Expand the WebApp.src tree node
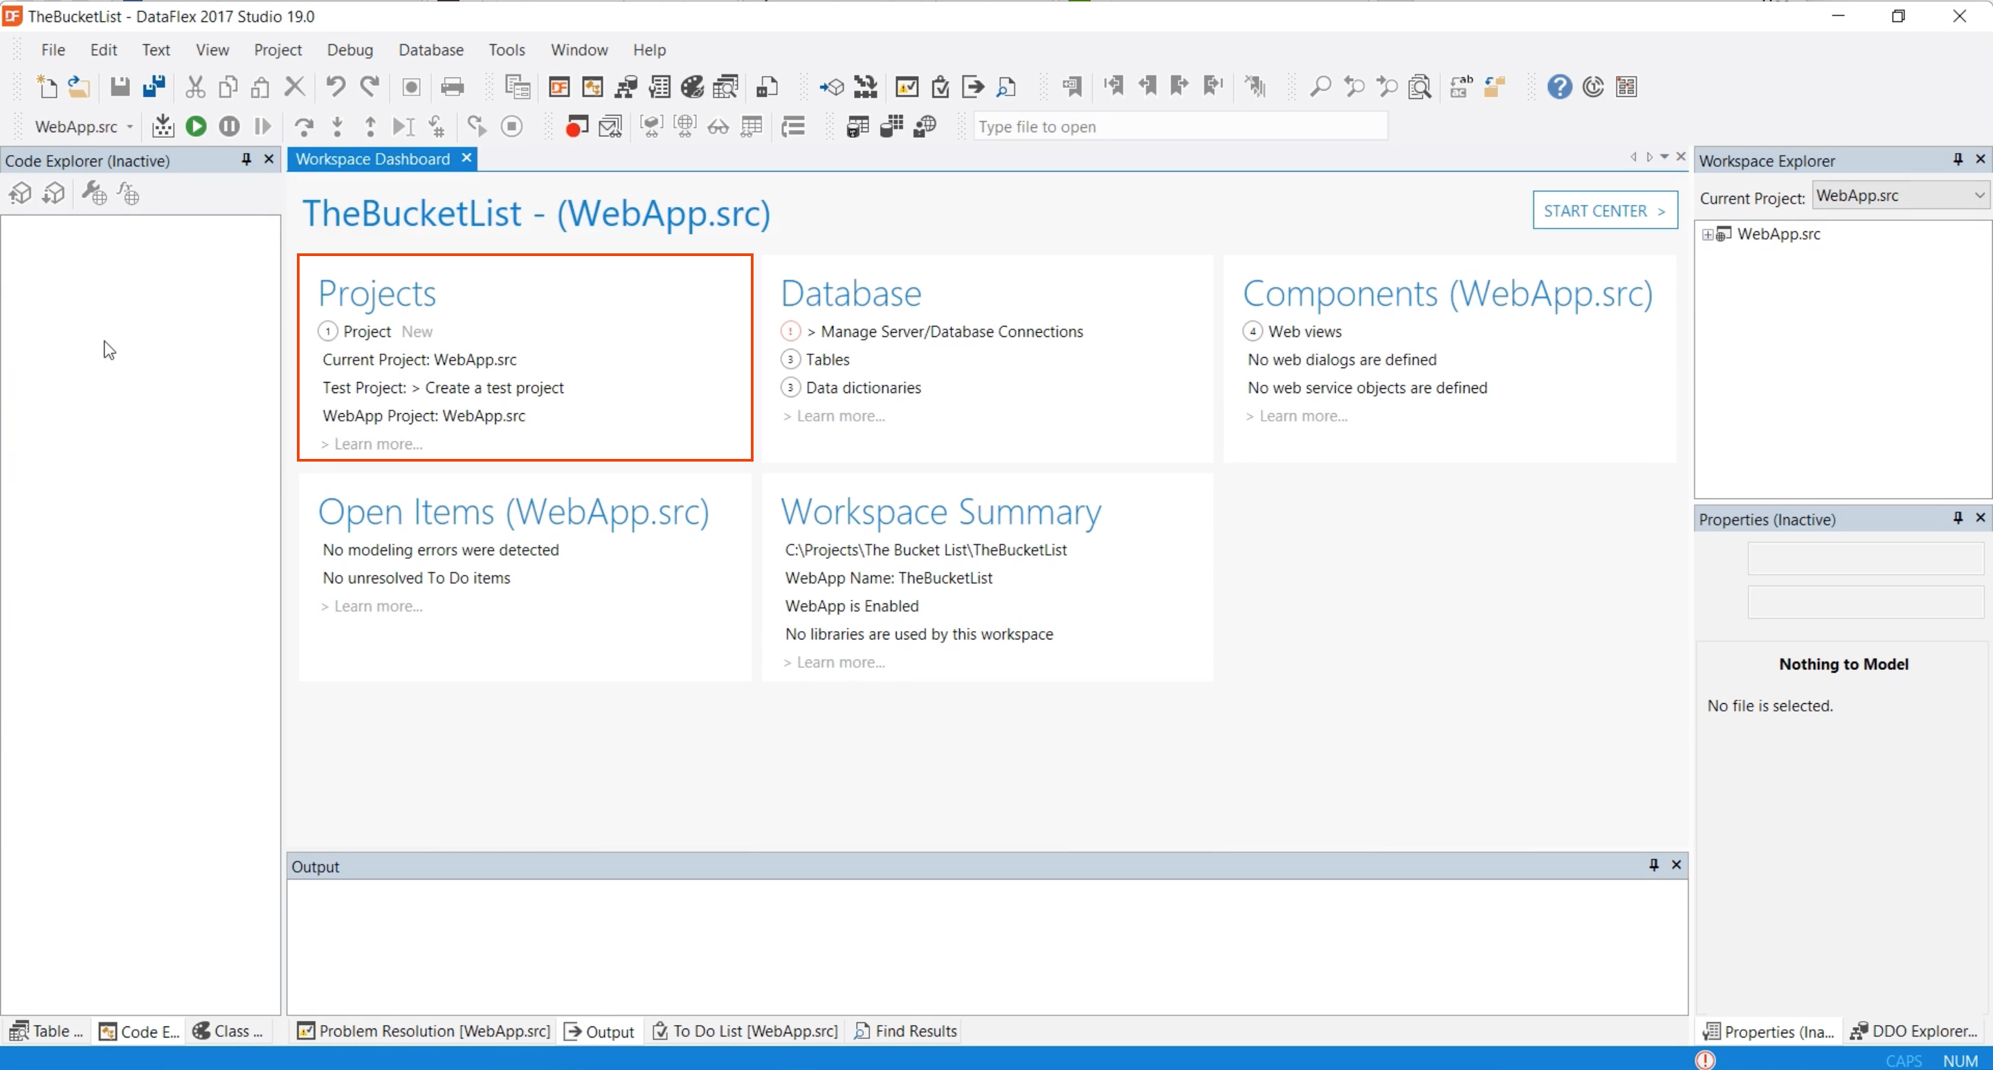 tap(1707, 235)
